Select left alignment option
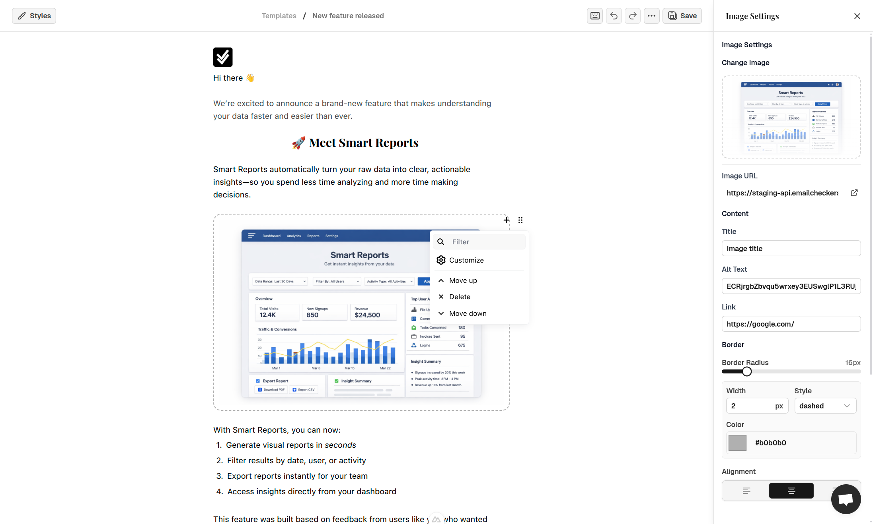873x524 pixels. point(746,491)
